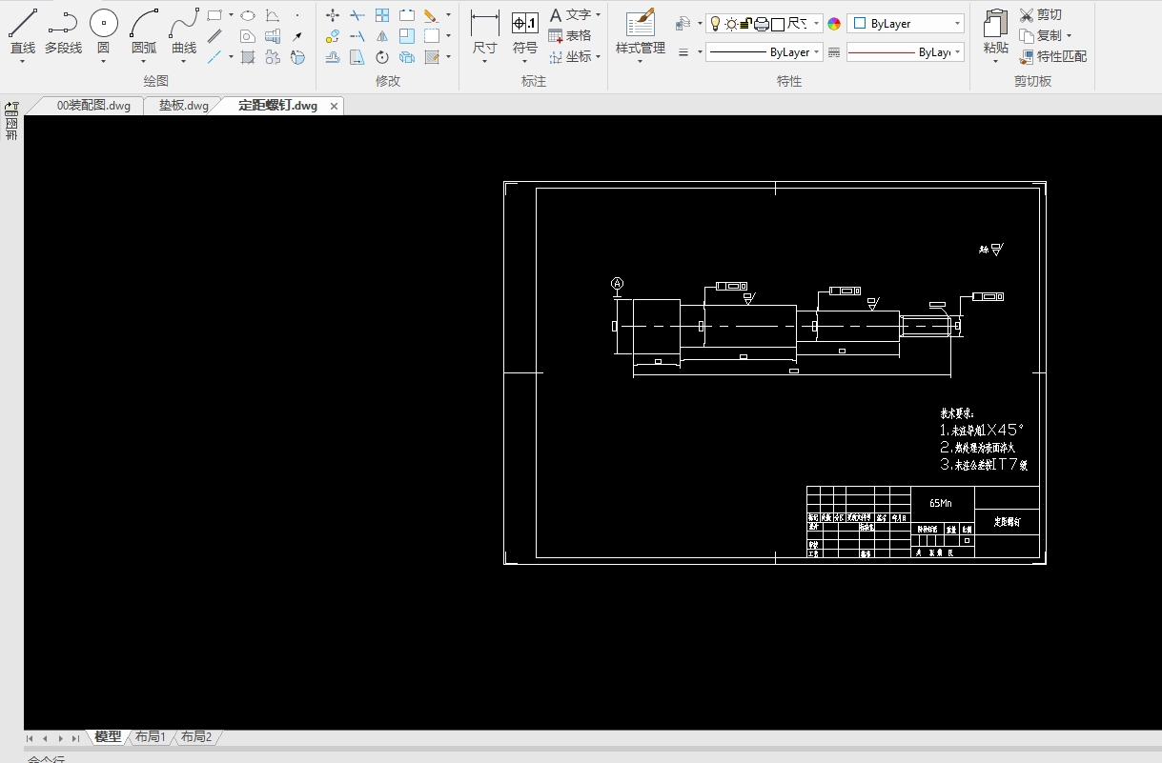
Task: Toggle the layer freeze sun icon
Action: tap(731, 24)
